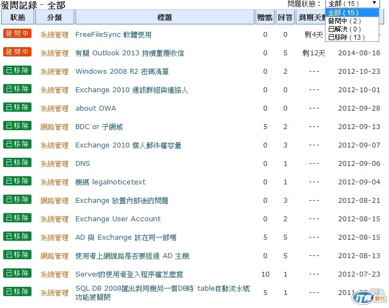Click 網路管理 category on Exchange 放置內部 row
This screenshot has width=389, height=308.
pyautogui.click(x=55, y=201)
